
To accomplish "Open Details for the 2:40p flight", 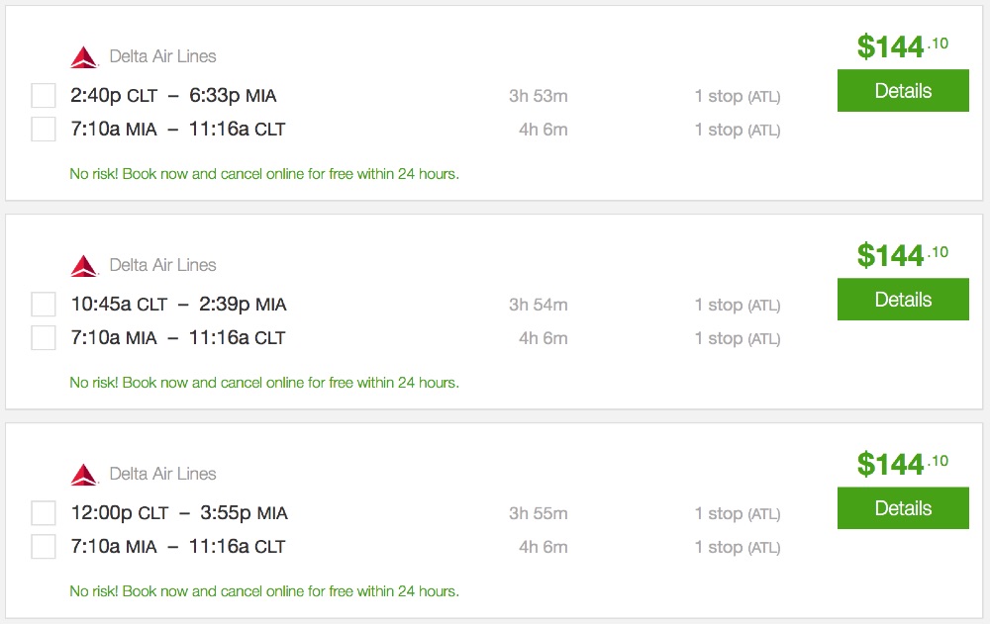I will pos(903,91).
